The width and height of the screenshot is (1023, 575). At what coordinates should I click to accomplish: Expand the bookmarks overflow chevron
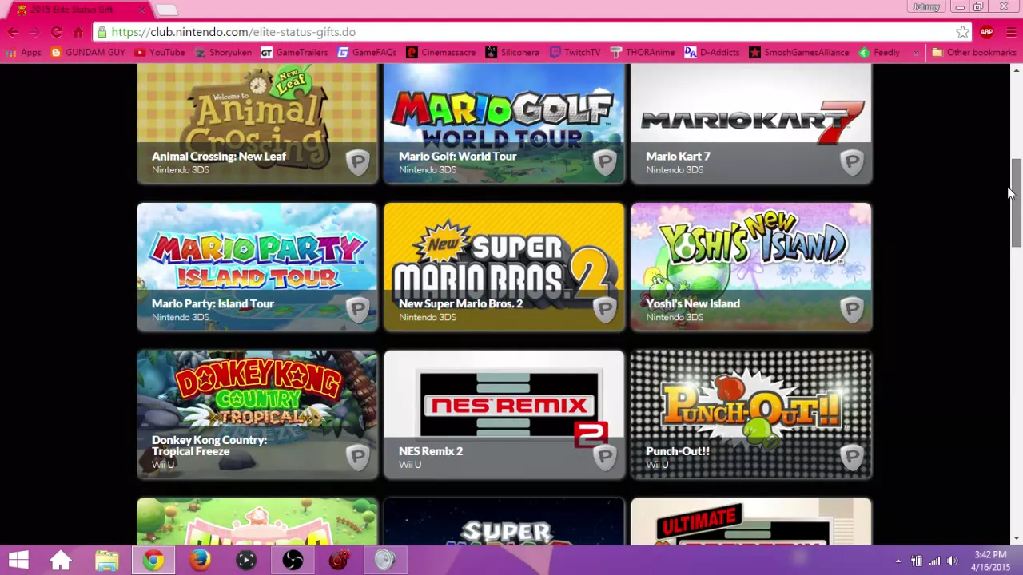[x=916, y=53]
